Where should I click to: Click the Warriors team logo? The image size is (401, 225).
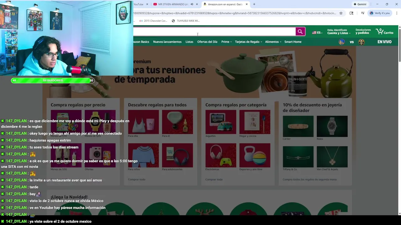click(342, 42)
